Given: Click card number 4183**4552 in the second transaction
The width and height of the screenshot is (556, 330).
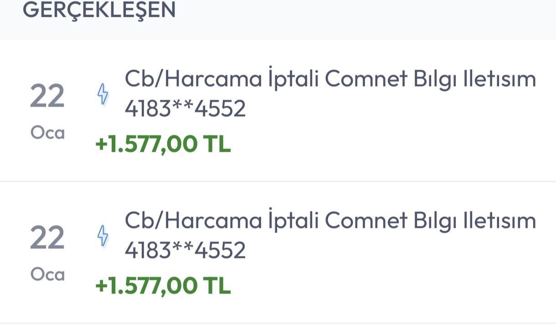Looking at the screenshot, I should (x=185, y=250).
